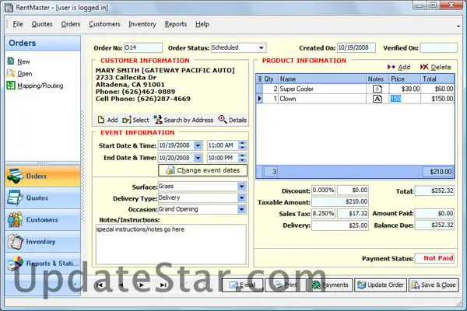Open the Quotes menu in menu bar
The image size is (467, 311).
pyautogui.click(x=42, y=24)
